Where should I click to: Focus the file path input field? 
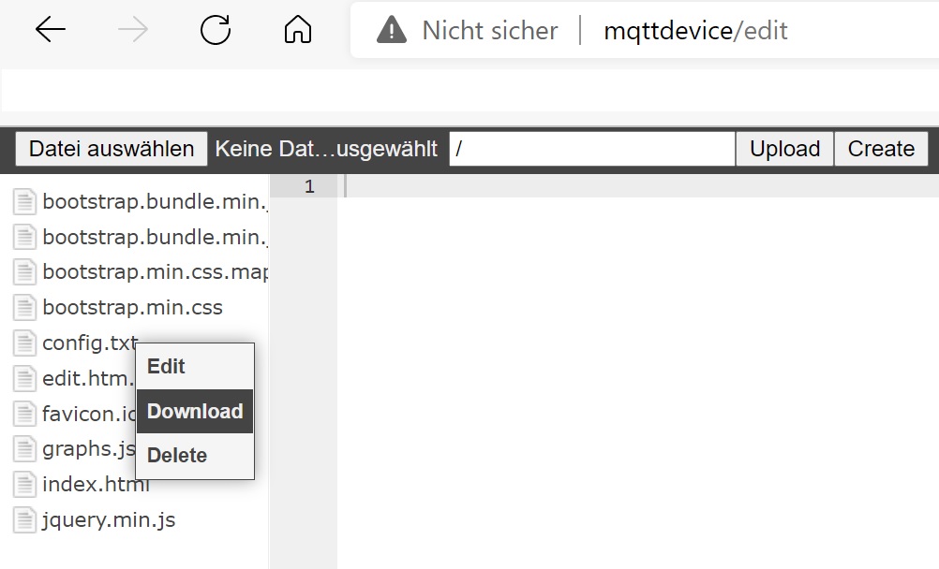[x=591, y=149]
